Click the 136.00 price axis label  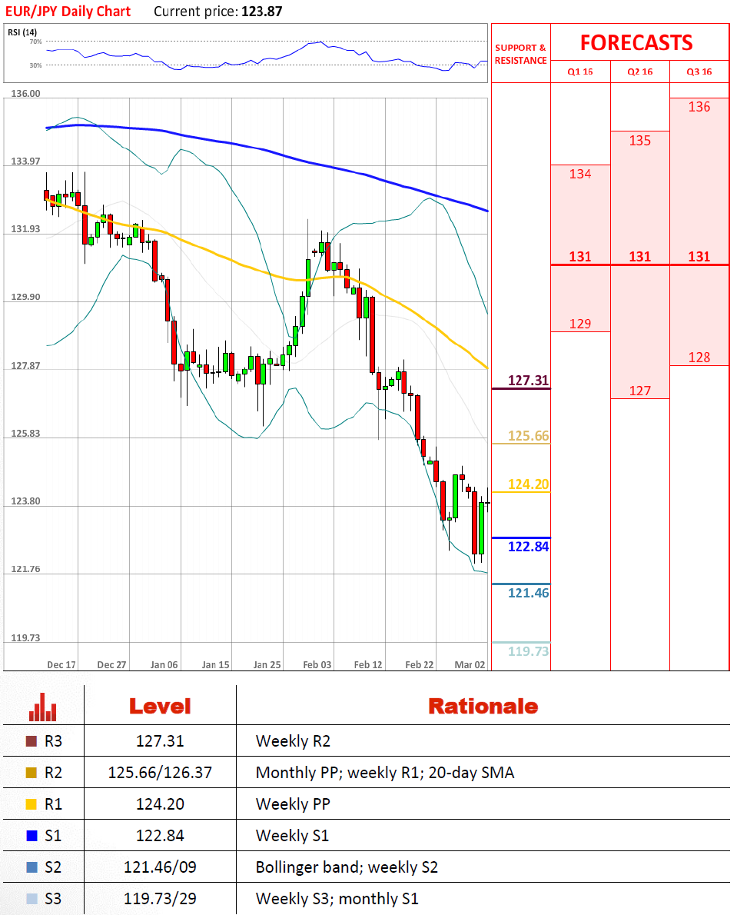pyautogui.click(x=25, y=93)
